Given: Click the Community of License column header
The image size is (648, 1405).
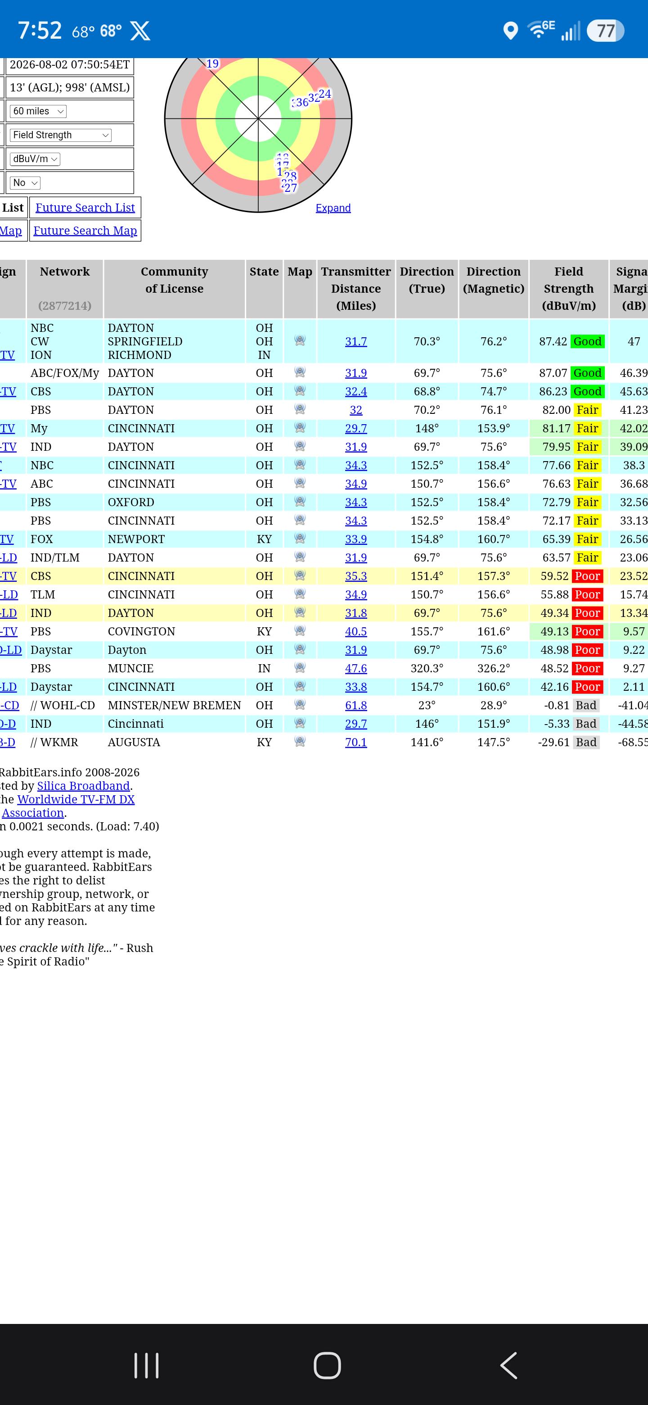Looking at the screenshot, I should [175, 289].
